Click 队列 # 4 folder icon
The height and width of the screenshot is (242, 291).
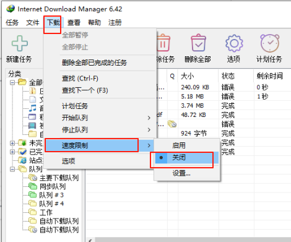[x=32, y=203]
